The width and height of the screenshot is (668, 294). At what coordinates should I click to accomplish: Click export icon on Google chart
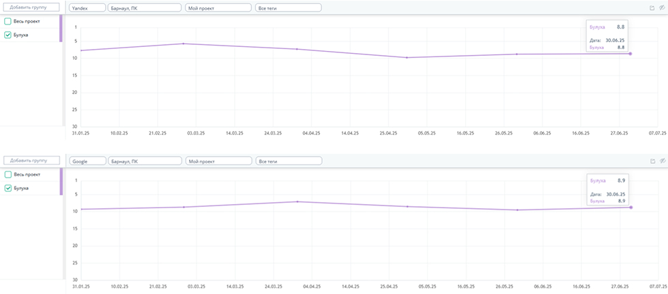[652, 161]
